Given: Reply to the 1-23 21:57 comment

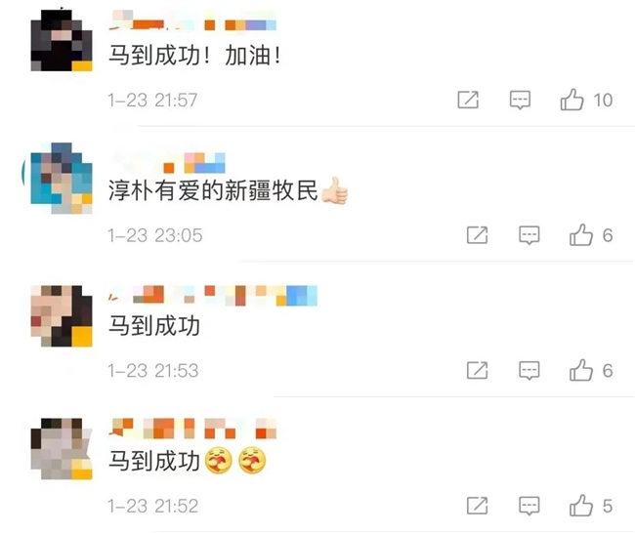Looking at the screenshot, I should 520,100.
